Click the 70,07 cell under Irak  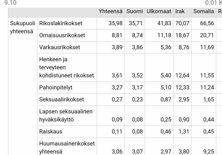[x=182, y=23]
